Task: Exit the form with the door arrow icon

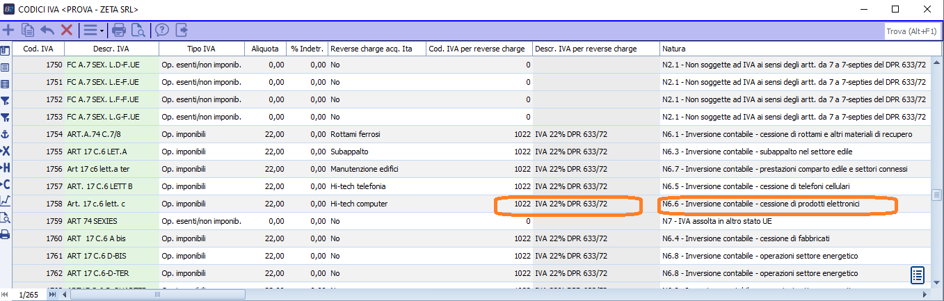Action: click(x=182, y=30)
